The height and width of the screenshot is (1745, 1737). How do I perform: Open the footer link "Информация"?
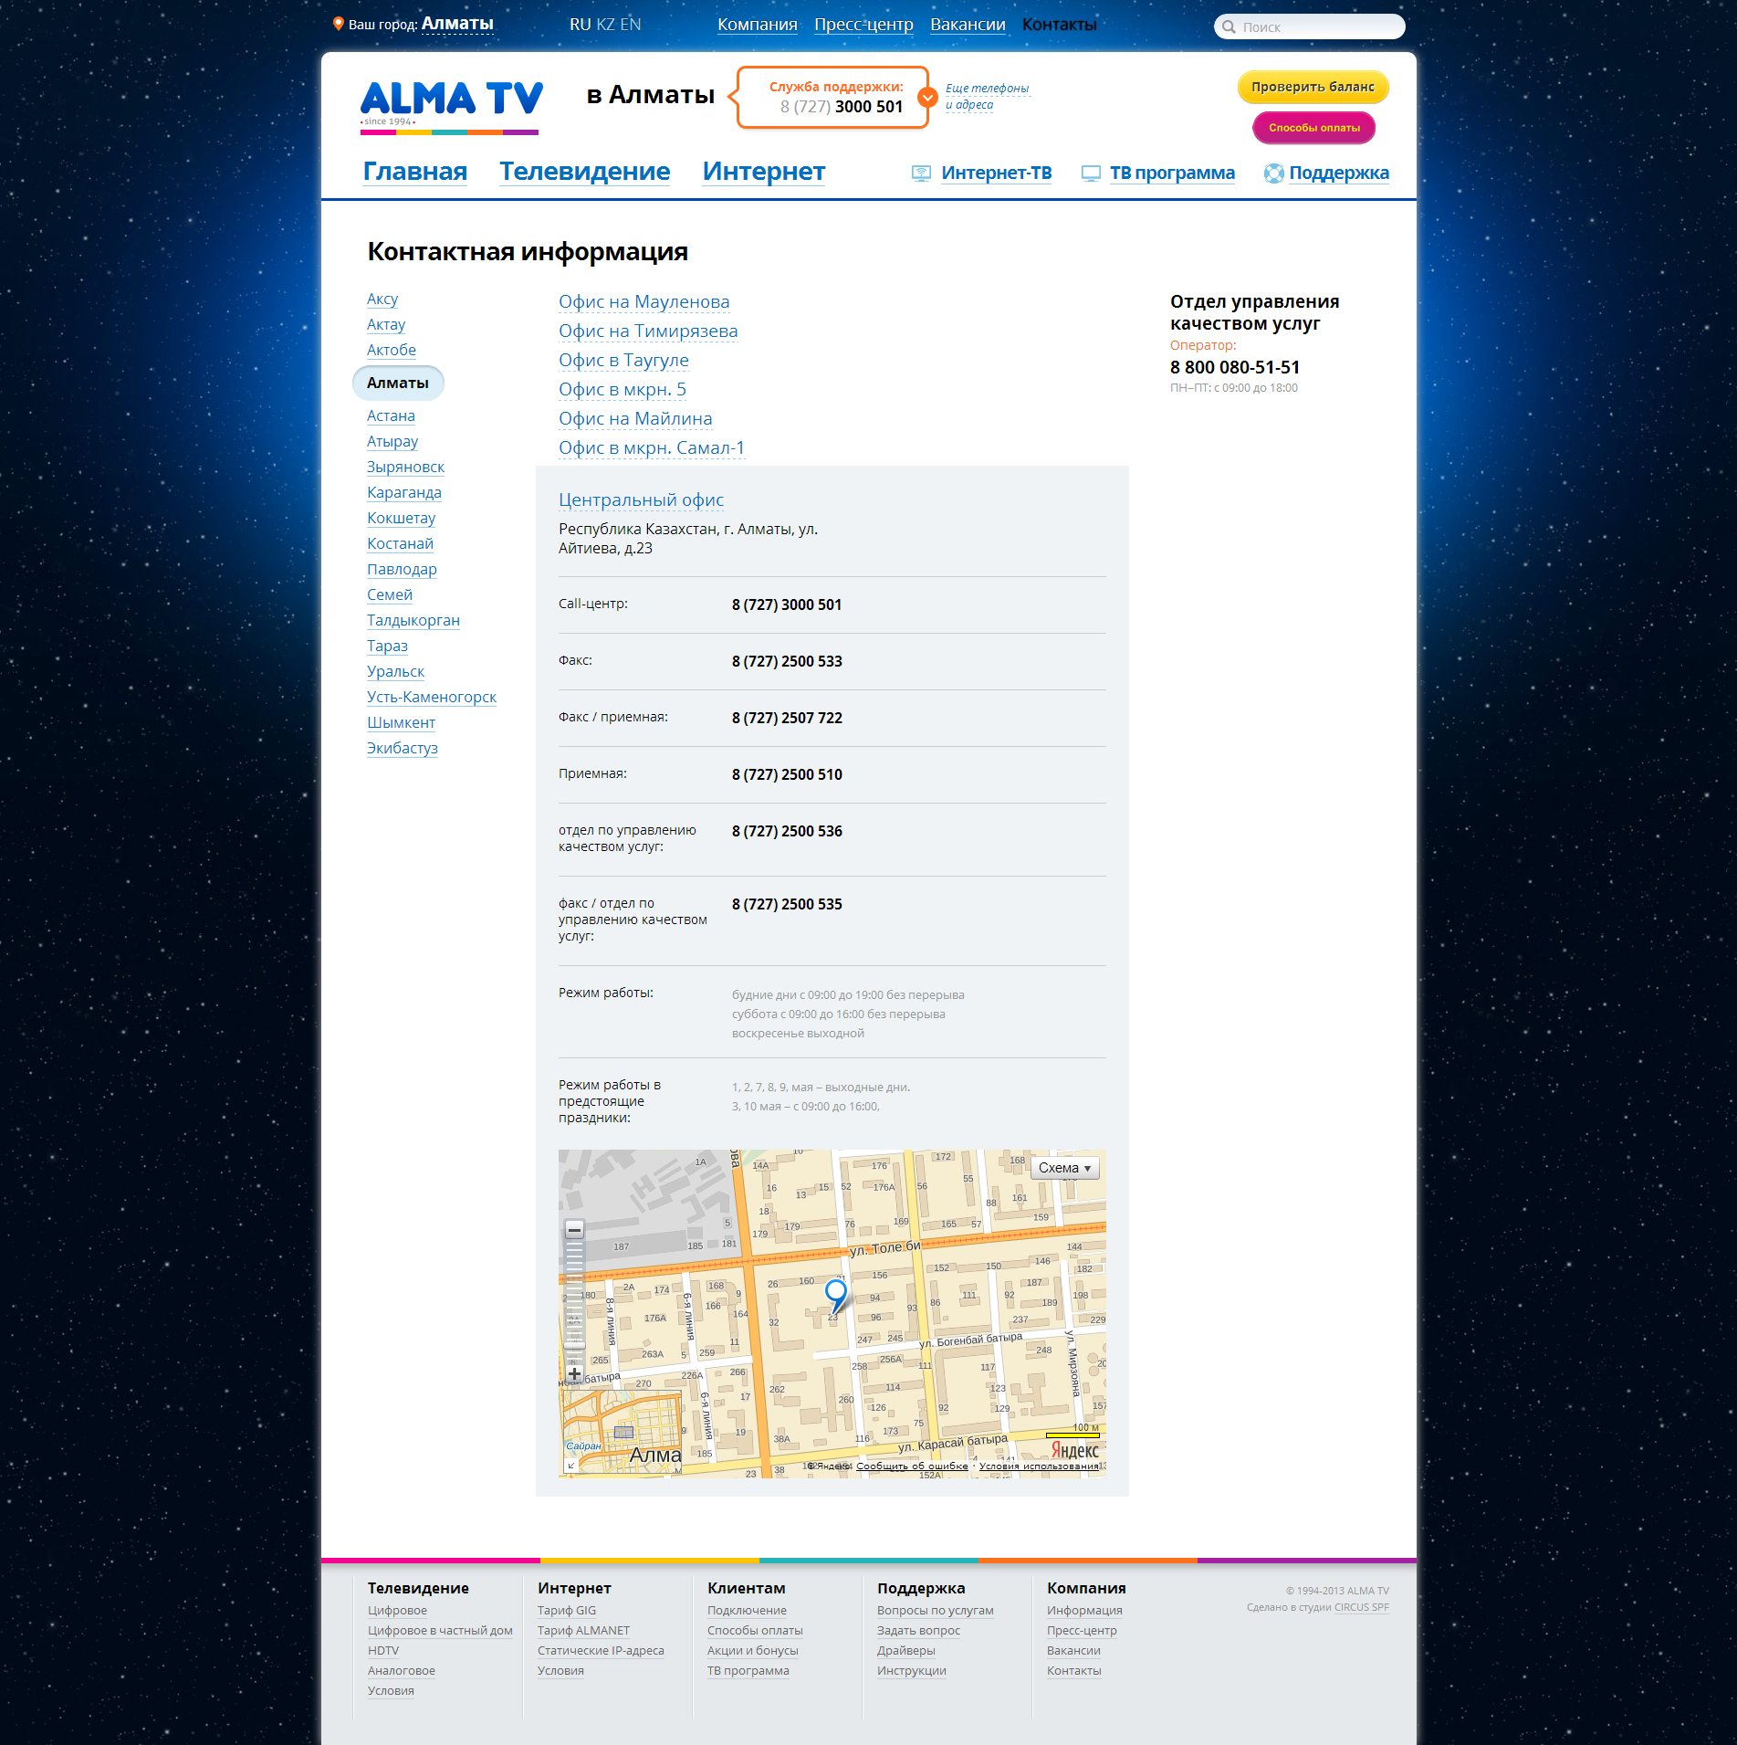point(1084,1611)
